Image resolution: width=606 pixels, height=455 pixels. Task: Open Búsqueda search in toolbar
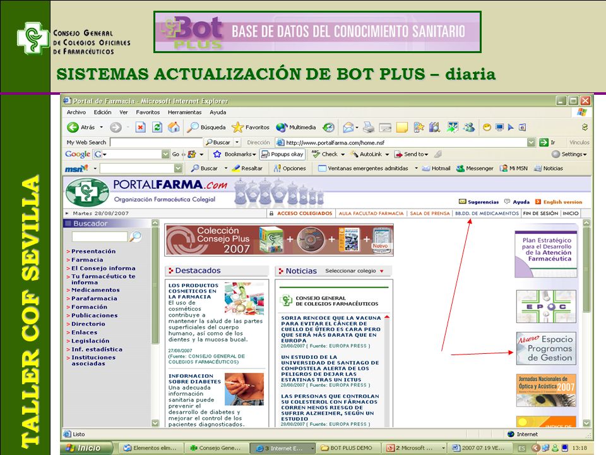tap(206, 127)
